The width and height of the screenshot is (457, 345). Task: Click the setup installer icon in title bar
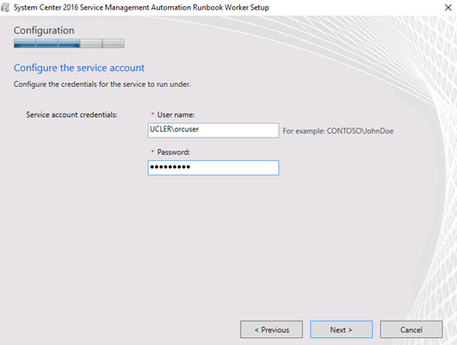(5, 8)
